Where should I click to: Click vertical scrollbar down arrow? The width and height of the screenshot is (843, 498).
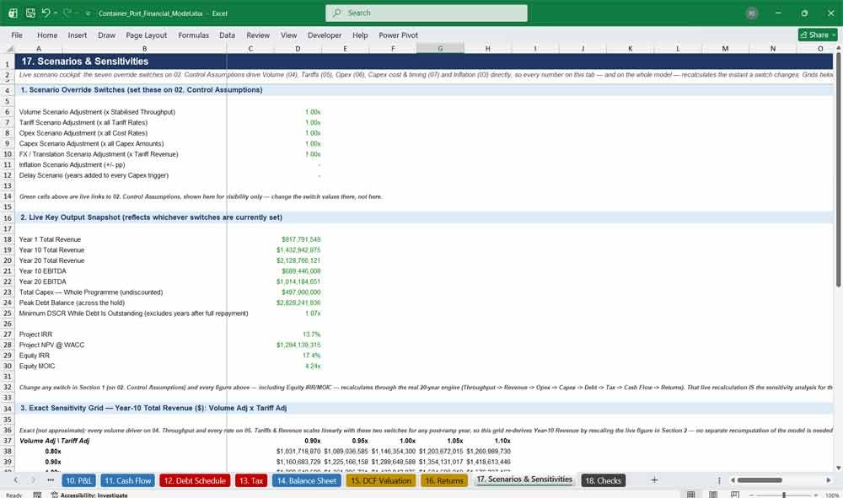pyautogui.click(x=838, y=468)
